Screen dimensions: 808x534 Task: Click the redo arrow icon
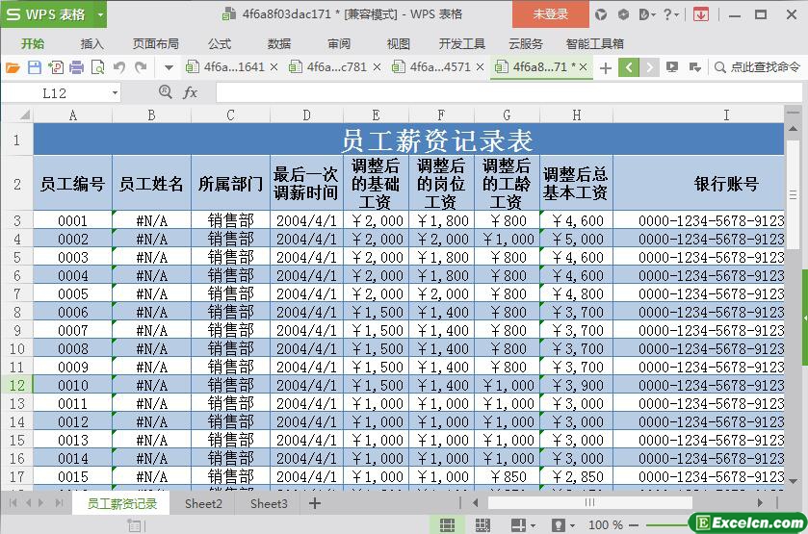(141, 67)
